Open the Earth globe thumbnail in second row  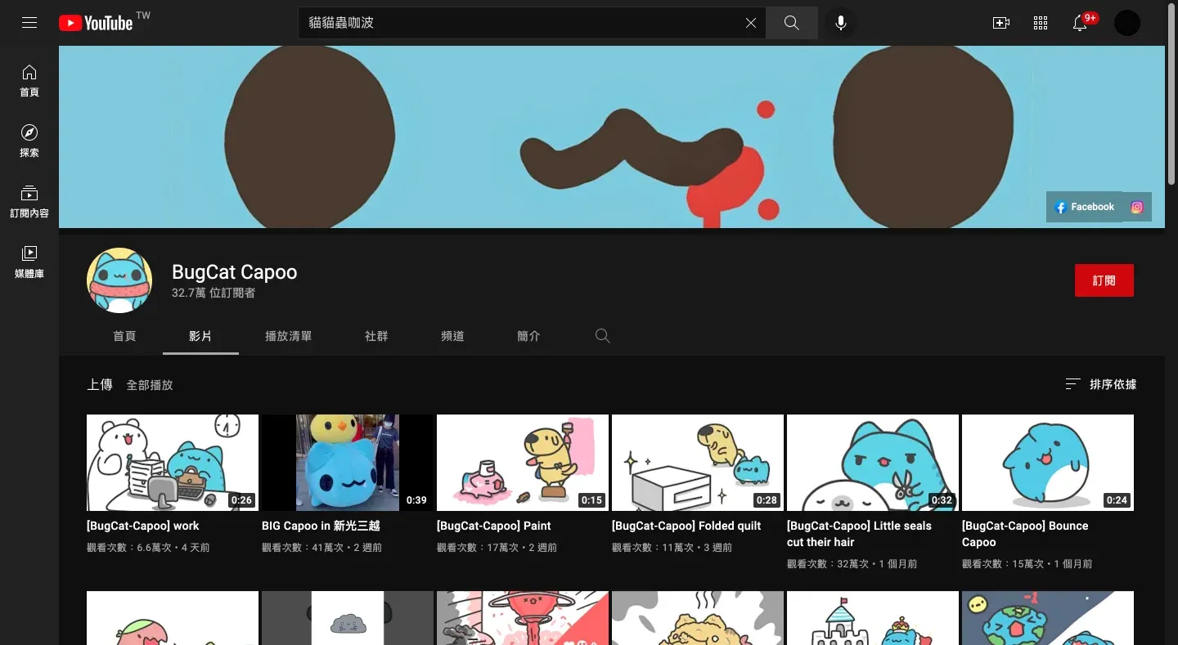coord(1048,618)
